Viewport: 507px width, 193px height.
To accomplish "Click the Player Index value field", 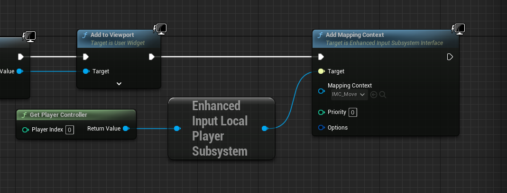I will coord(69,130).
